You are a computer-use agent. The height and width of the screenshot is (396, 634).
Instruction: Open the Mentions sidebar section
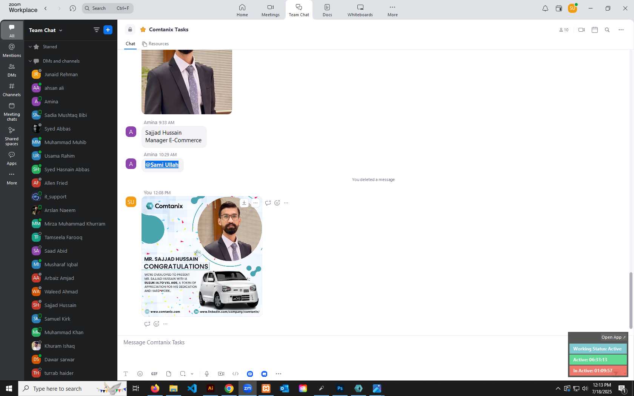(x=12, y=51)
